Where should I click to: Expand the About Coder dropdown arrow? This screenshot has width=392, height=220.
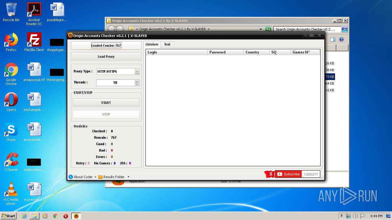coord(95,177)
